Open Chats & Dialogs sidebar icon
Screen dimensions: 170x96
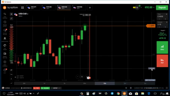click(5, 32)
